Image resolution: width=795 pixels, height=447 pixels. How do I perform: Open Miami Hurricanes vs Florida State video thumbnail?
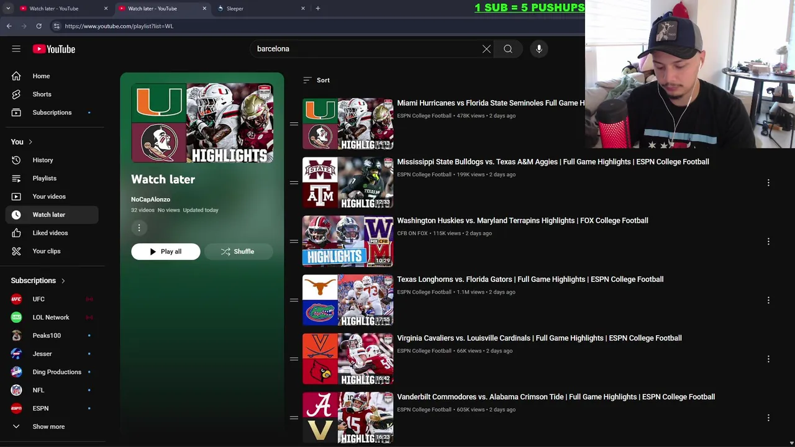348,124
